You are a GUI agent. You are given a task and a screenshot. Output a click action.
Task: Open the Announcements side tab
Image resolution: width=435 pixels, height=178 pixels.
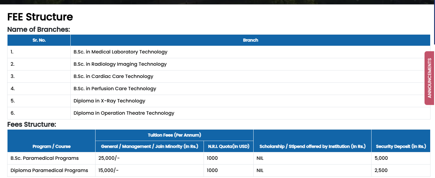(429, 78)
